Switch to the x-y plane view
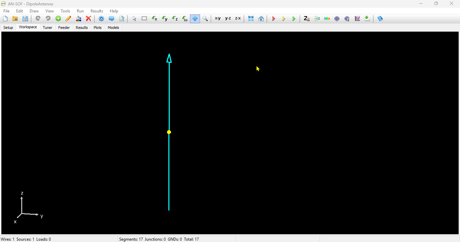 [218, 18]
